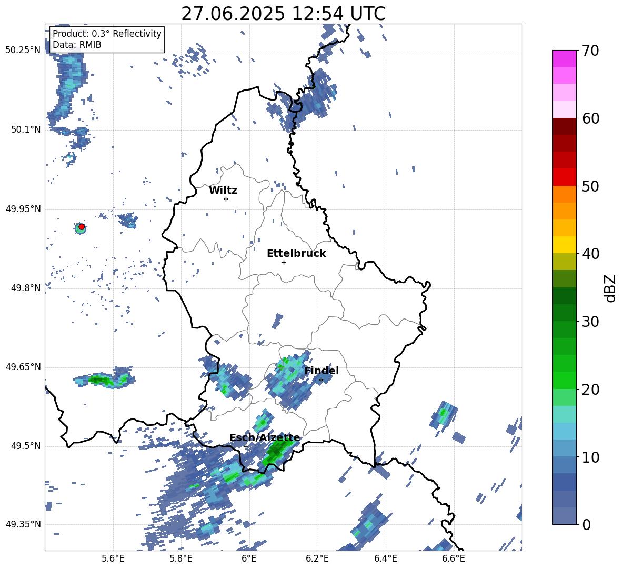Click the colorbar tick label 40
Screen dimensions: 623x569
point(591,254)
